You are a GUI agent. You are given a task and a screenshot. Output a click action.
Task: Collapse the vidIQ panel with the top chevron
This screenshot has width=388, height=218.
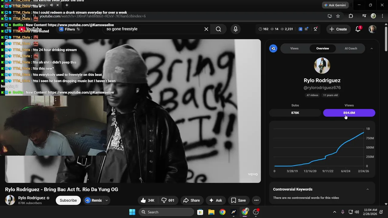coord(372,48)
